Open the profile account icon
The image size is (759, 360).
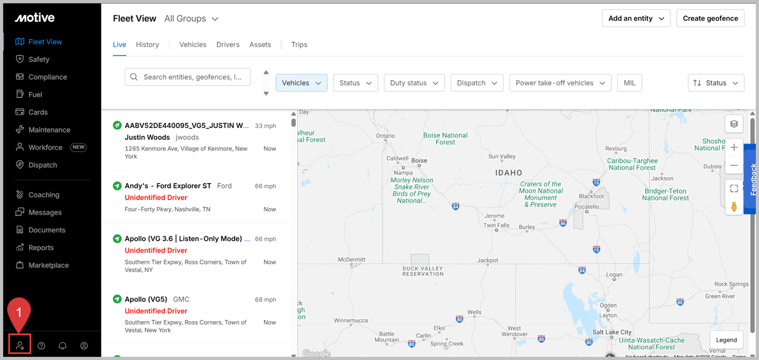(84, 346)
